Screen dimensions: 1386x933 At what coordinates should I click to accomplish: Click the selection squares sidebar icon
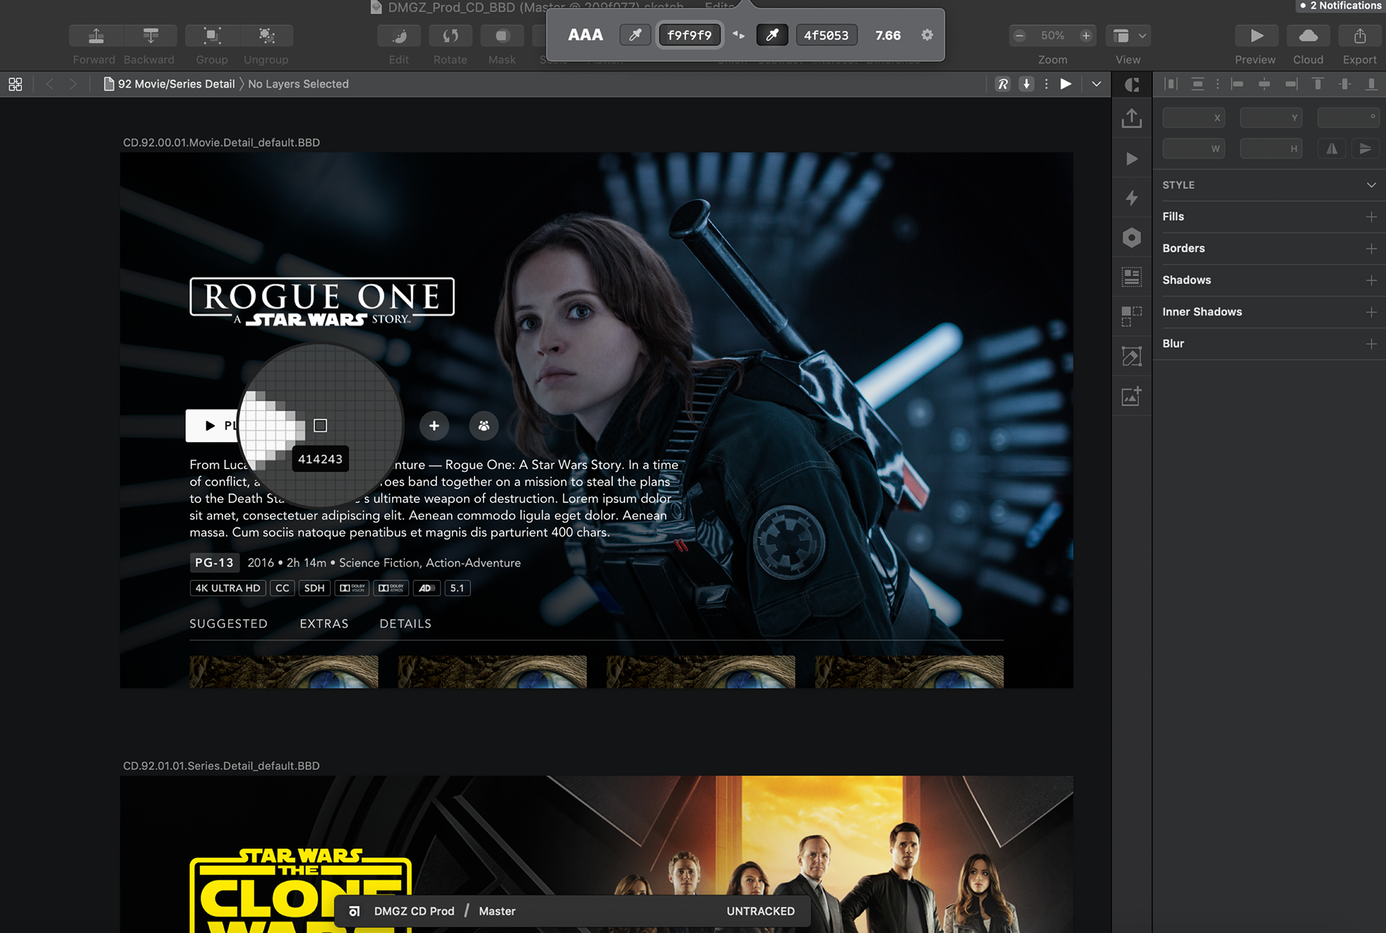[x=1132, y=316]
